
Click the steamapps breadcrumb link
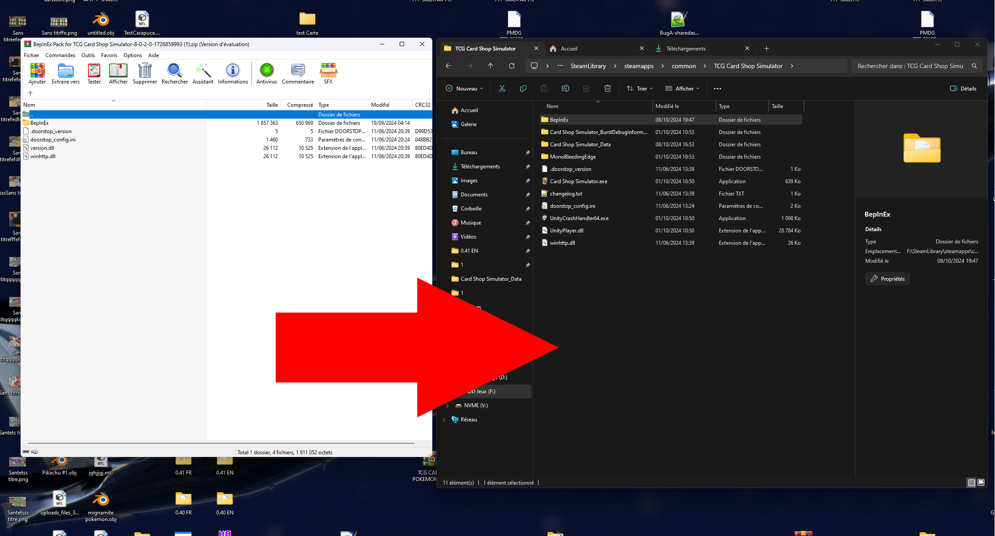coord(638,66)
